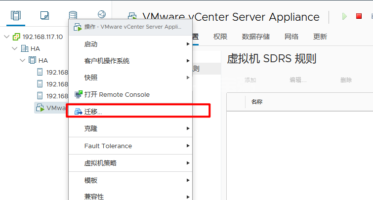Screen dimensions: 373x200
Task: Click the Remote Console icon in menu
Action: (x=78, y=94)
